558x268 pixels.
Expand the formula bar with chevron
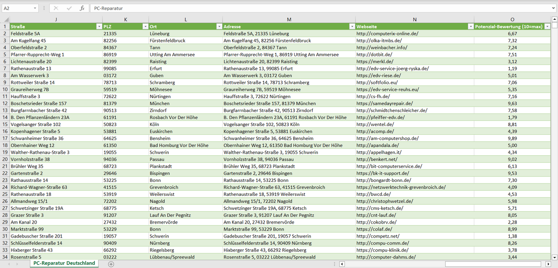click(554, 8)
